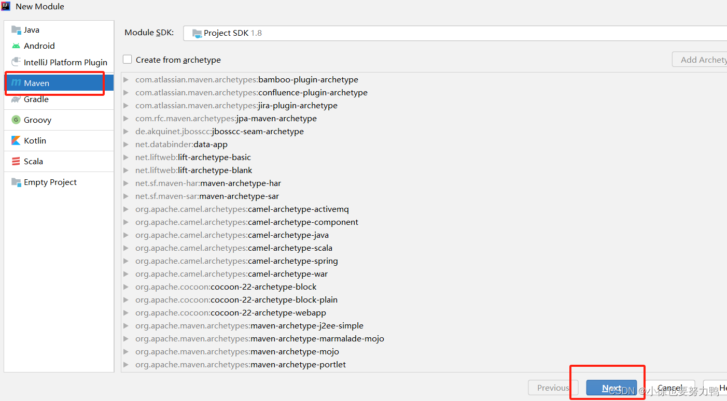Expand the confluence-plugin-archetype entry
The width and height of the screenshot is (727, 401).
(x=126, y=93)
